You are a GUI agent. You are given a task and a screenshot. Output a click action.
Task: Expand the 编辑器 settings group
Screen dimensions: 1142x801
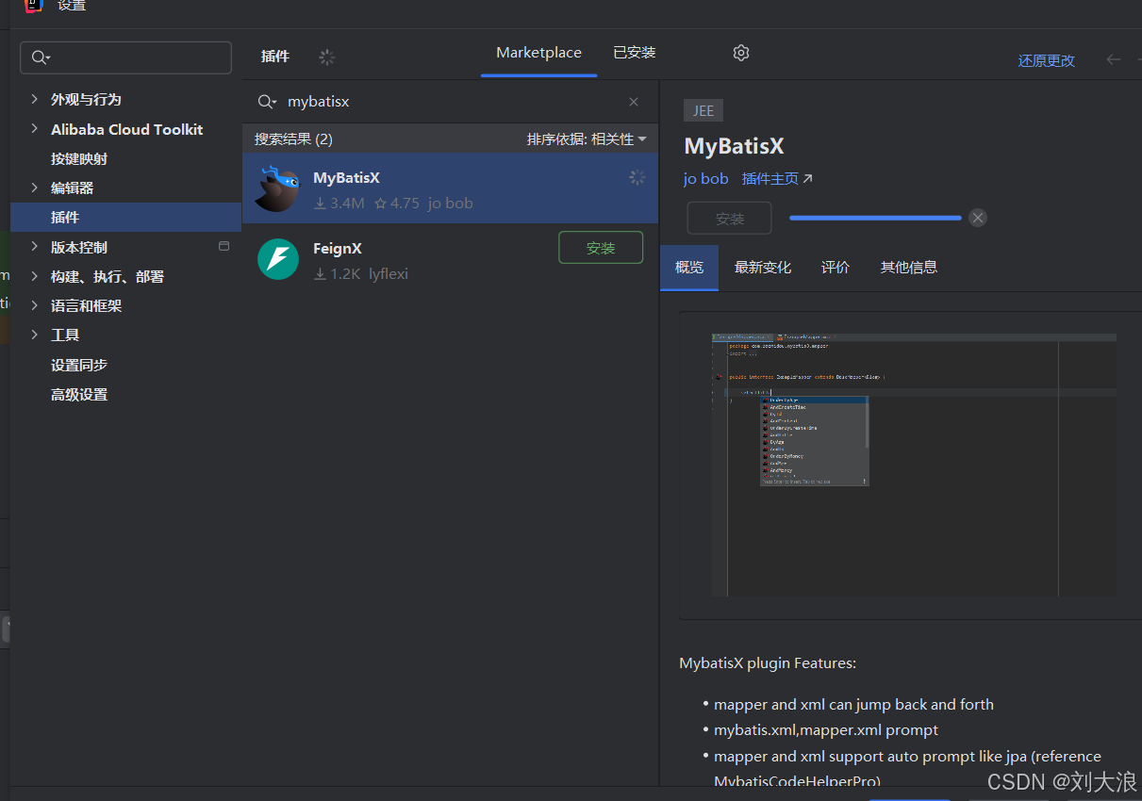[x=35, y=188]
